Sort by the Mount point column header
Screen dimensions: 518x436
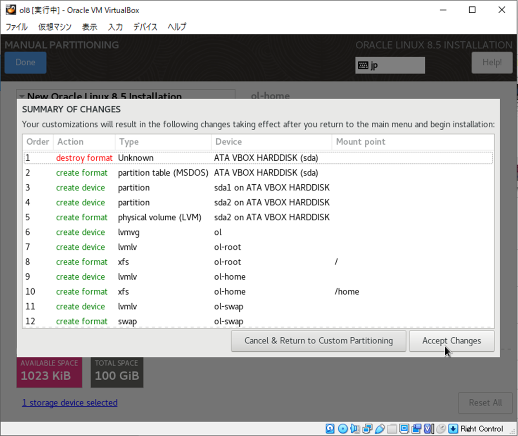(x=413, y=142)
